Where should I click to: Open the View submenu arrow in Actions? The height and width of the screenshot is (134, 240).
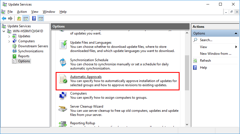click(x=236, y=47)
